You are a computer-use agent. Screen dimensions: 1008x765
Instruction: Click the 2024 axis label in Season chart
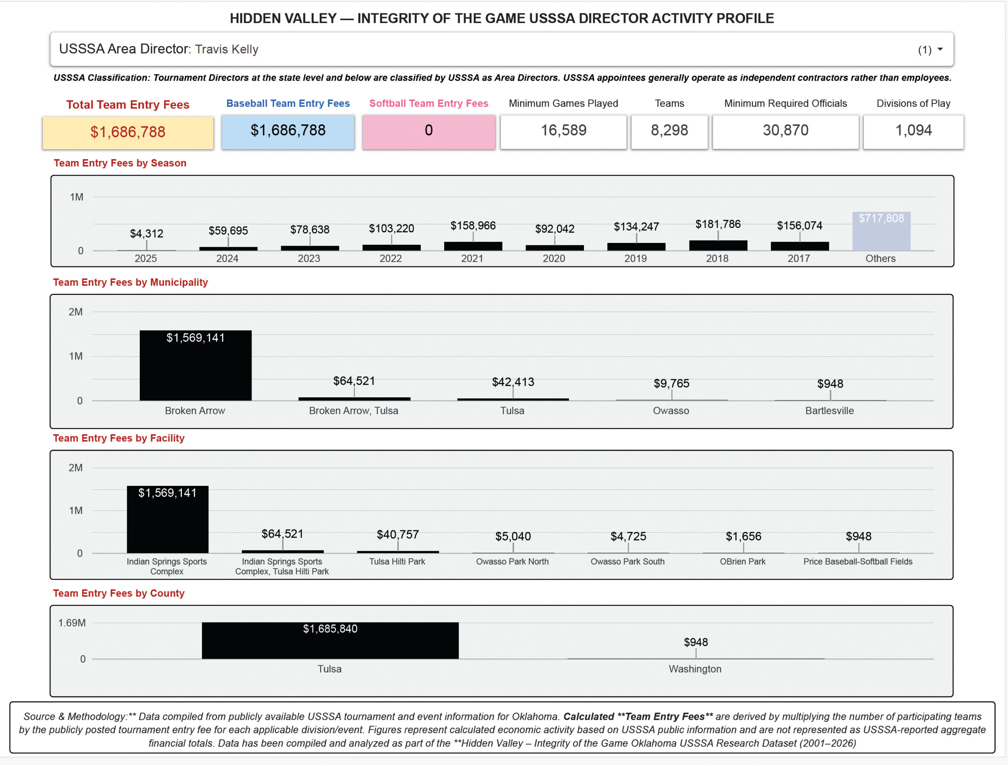coord(228,258)
